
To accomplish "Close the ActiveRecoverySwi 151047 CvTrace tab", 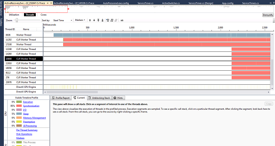I will click(x=51, y=3).
